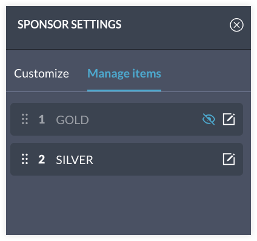Click empty panel area below SILVER
Viewport: 257px width, 241px height.
coord(128,205)
